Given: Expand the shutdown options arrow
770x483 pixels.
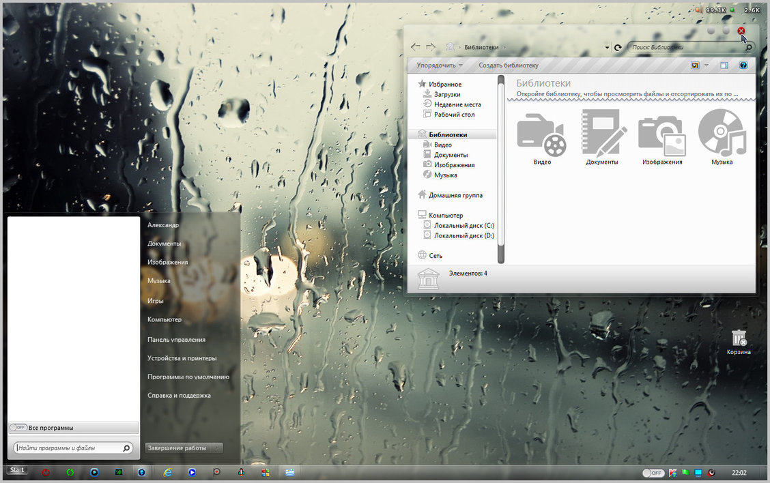Looking at the screenshot, I should (x=217, y=448).
